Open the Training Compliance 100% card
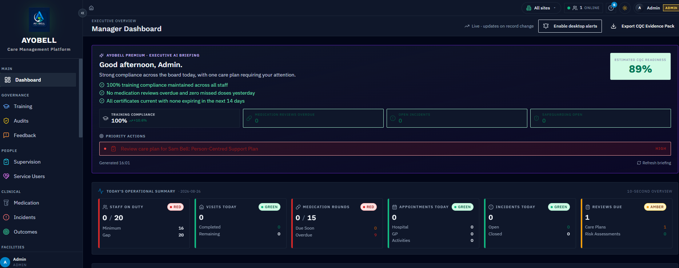679x268 pixels. pyautogui.click(x=169, y=118)
